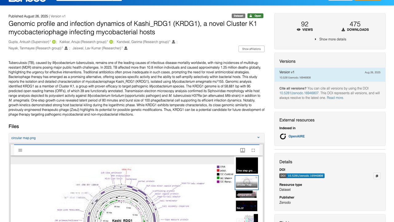Open author Nayak, Tanmayee (Research group)
The height and width of the screenshot is (222, 394).
pyautogui.click(x=35, y=48)
